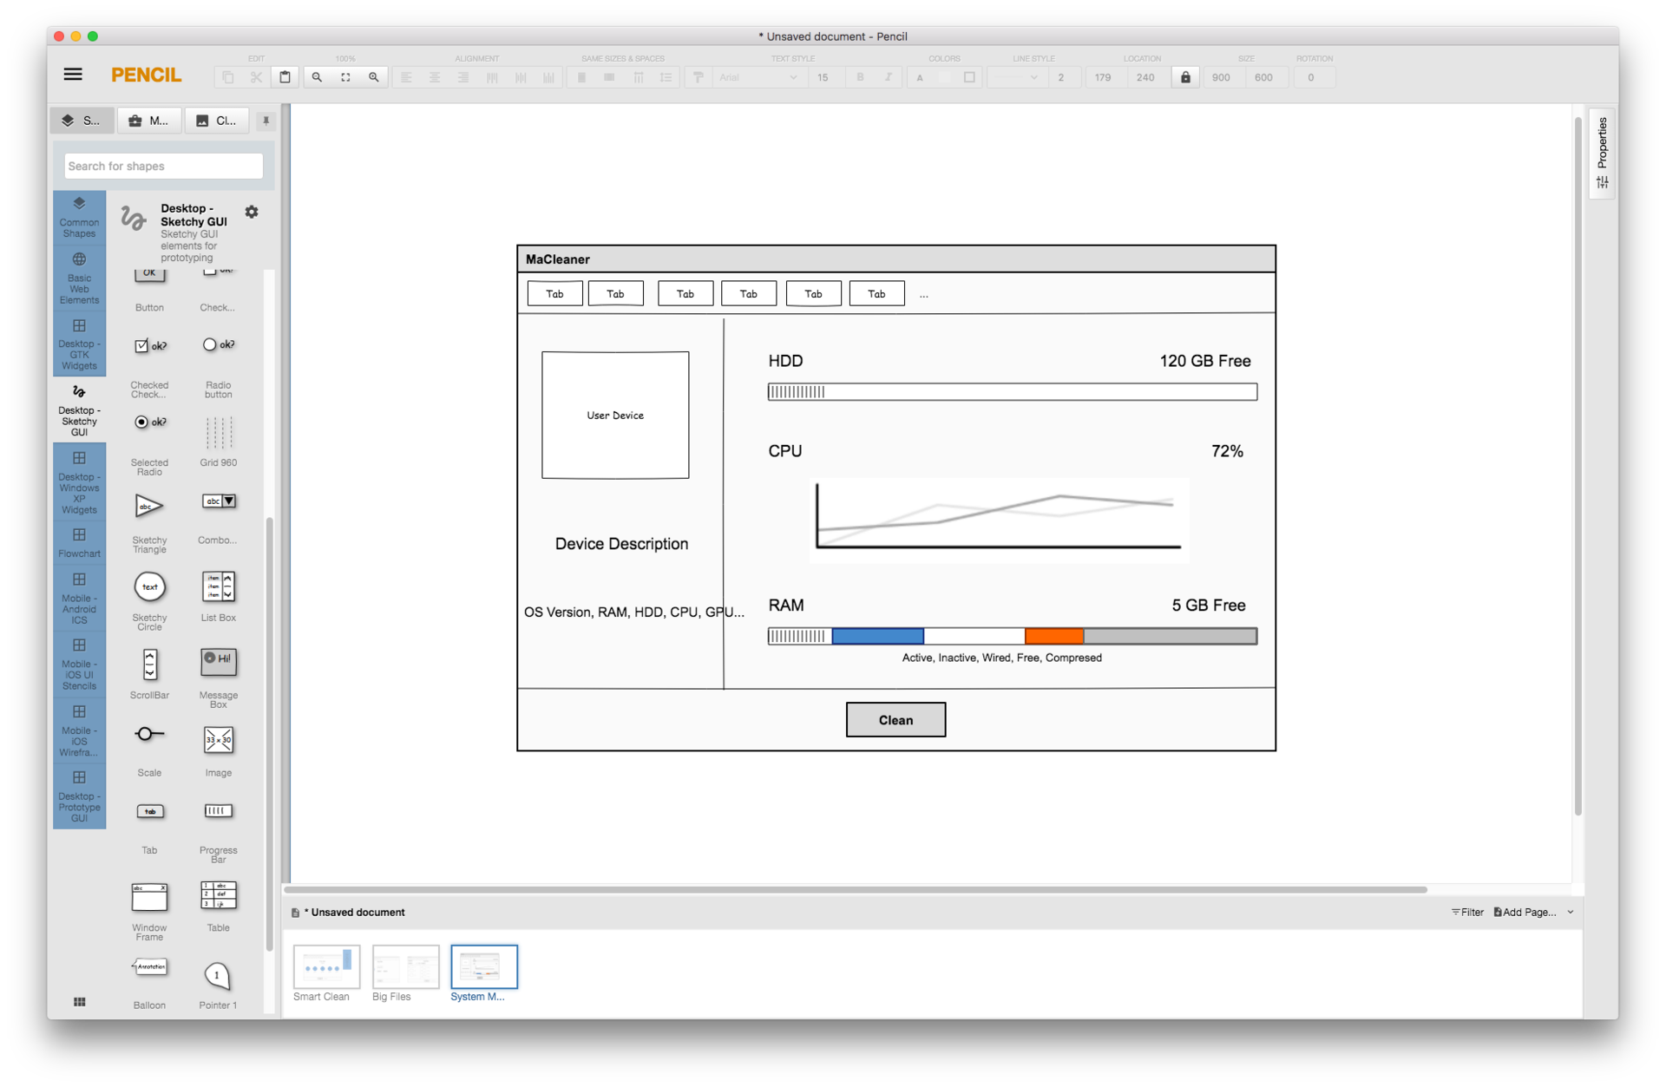This screenshot has width=1666, height=1087.
Task: Click the zoom out magnifier icon
Action: [x=317, y=77]
